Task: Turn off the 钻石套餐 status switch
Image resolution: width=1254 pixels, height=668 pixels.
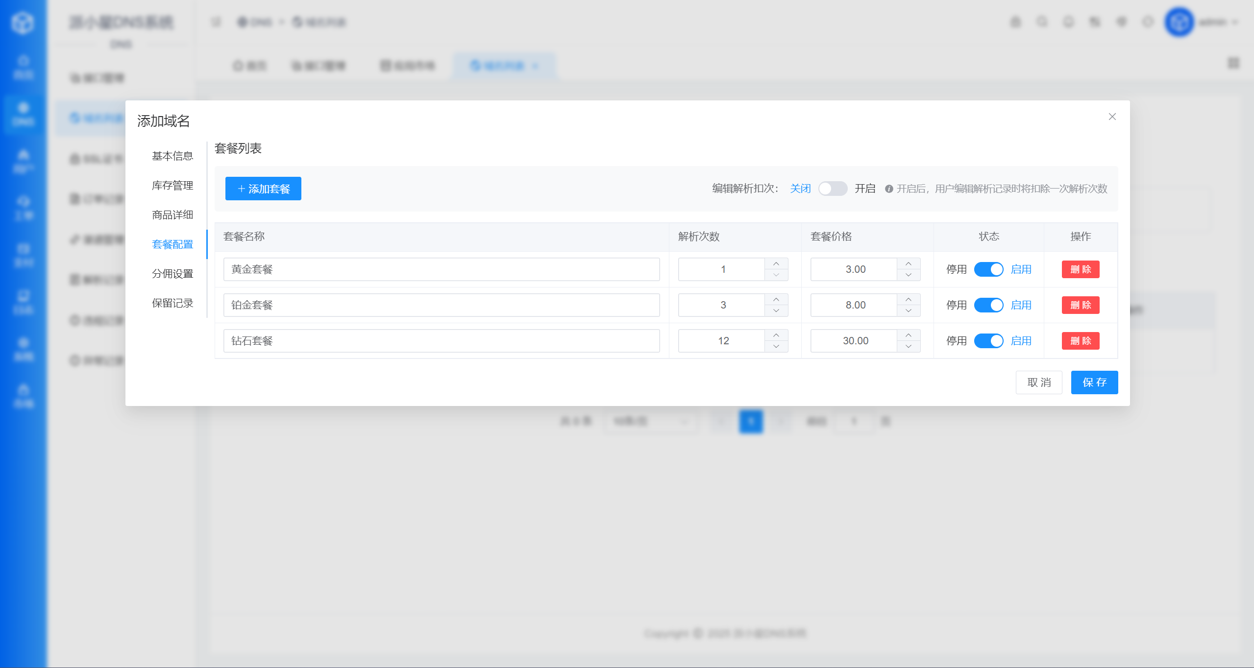Action: 988,341
